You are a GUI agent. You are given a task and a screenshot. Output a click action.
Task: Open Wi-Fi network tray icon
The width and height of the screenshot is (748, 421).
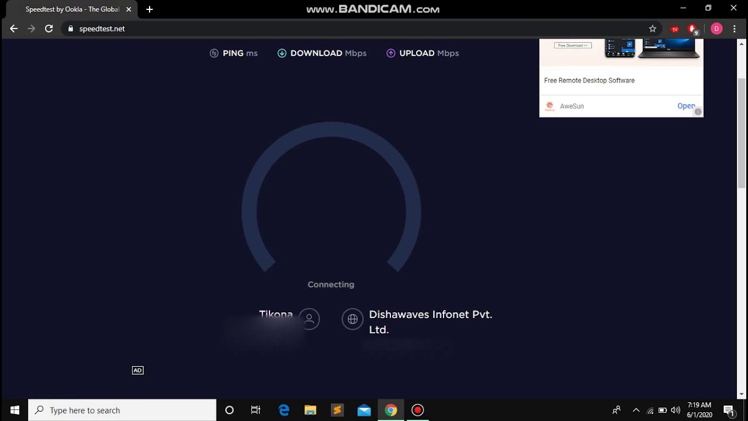point(650,410)
